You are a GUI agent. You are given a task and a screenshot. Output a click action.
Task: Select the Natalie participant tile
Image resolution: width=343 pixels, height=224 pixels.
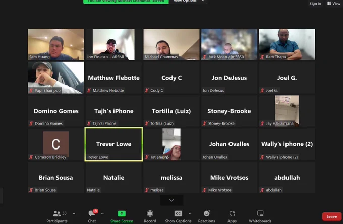click(113, 178)
